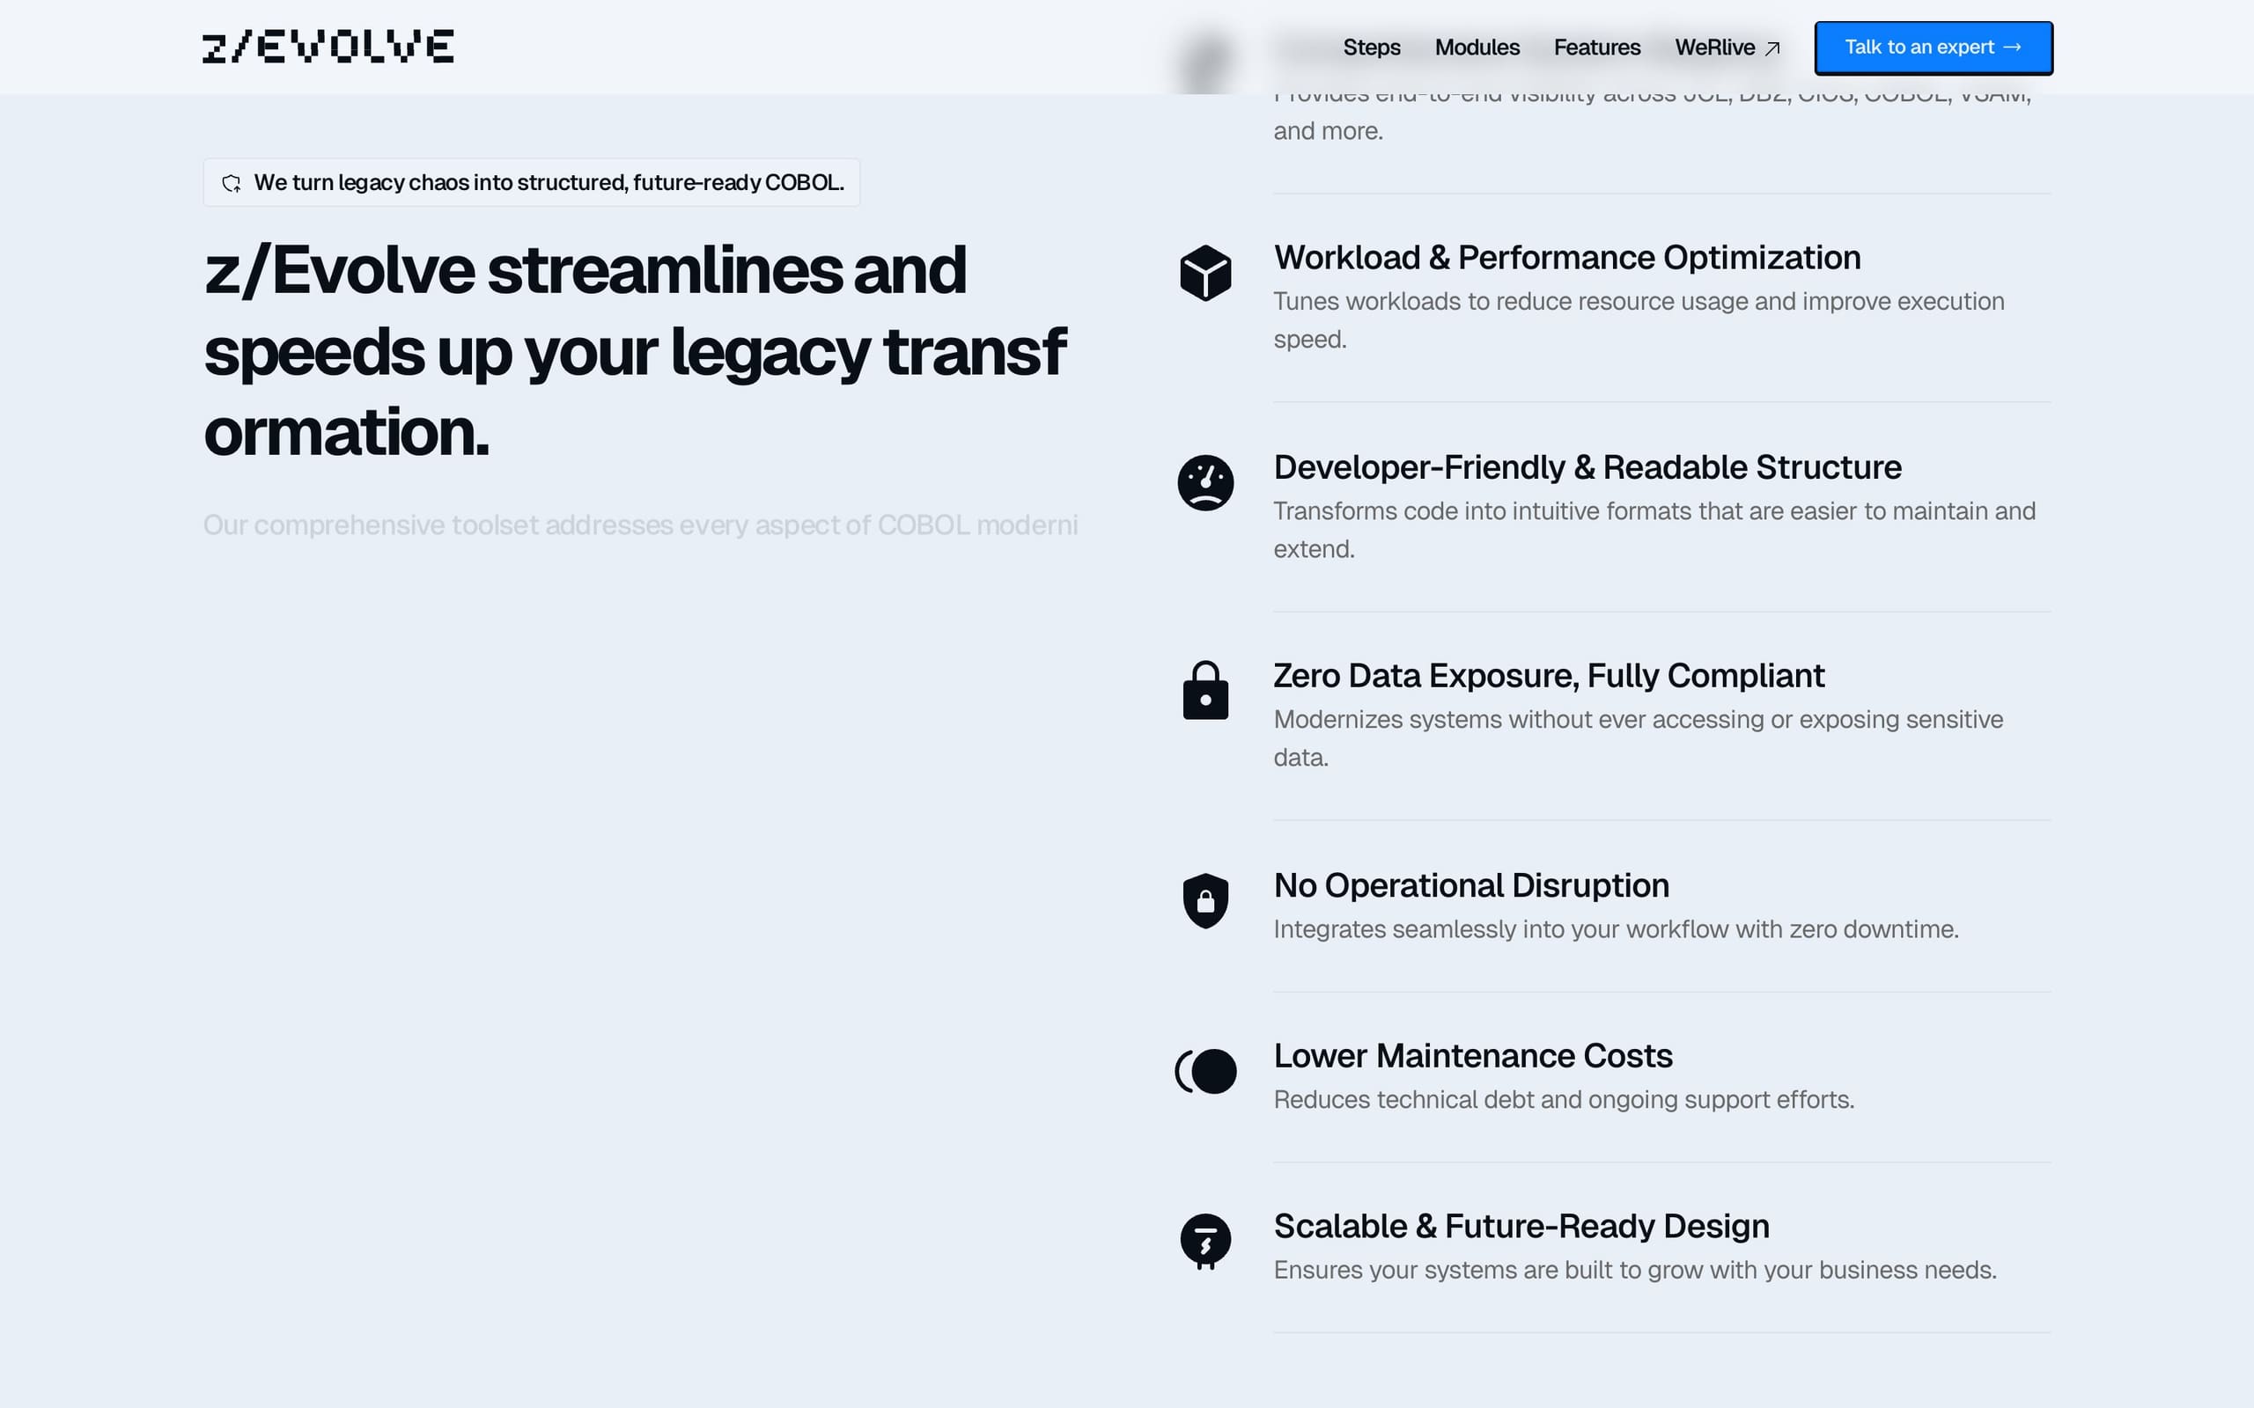Click the refresh icon in the COBOL tagline badge
The height and width of the screenshot is (1408, 2254).
pyautogui.click(x=231, y=182)
